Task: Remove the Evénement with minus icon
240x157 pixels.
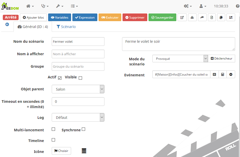Action: (x=231, y=75)
